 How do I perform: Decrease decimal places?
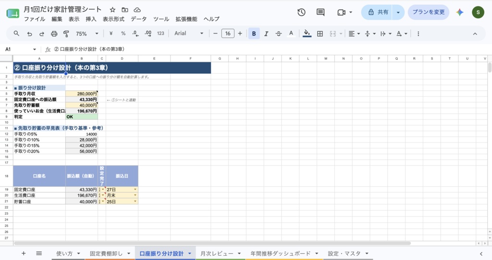point(135,34)
